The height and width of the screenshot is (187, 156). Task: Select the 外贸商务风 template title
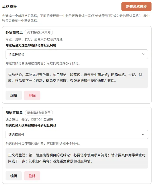tap(14, 32)
